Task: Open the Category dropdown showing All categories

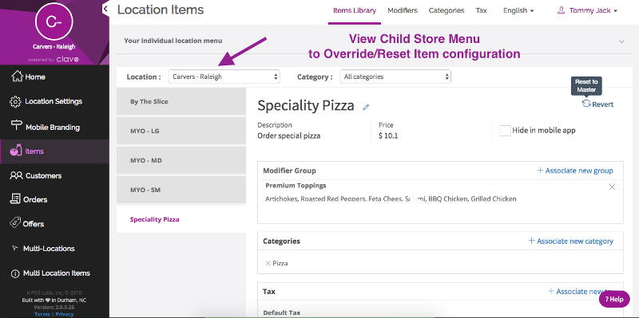Action: [x=395, y=77]
